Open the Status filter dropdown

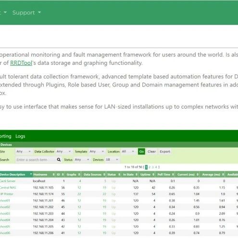click(x=82, y=160)
